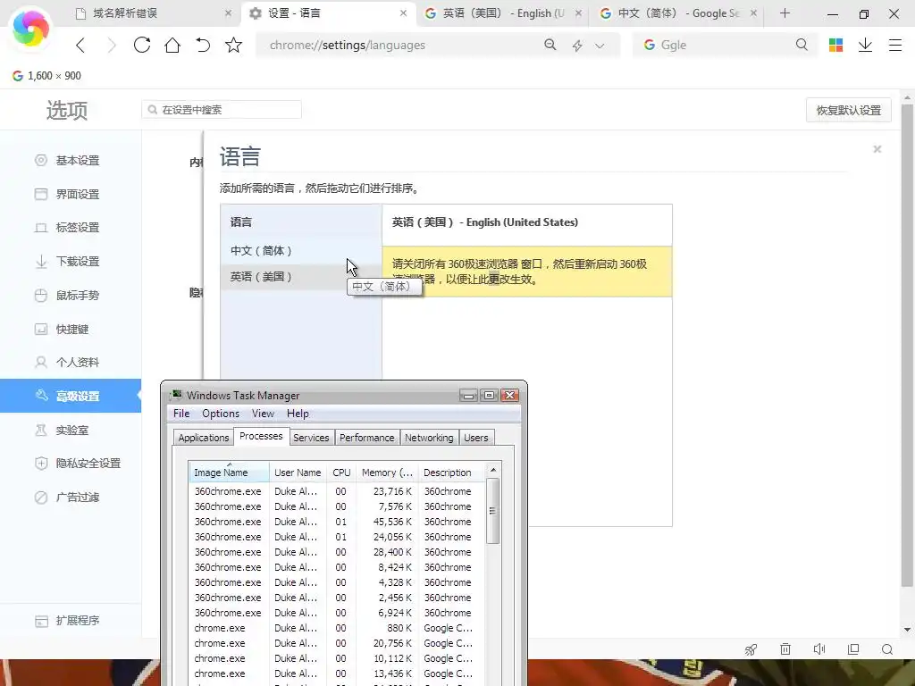The image size is (915, 686).
Task: Open Task Manager View menu
Action: coord(264,414)
